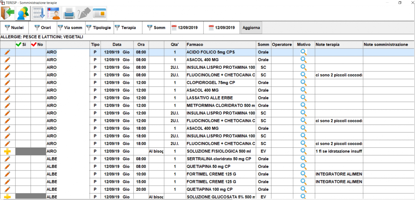This screenshot has width=415, height=200.
Task: Open the Nuclei filter
Action: pyautogui.click(x=14, y=28)
